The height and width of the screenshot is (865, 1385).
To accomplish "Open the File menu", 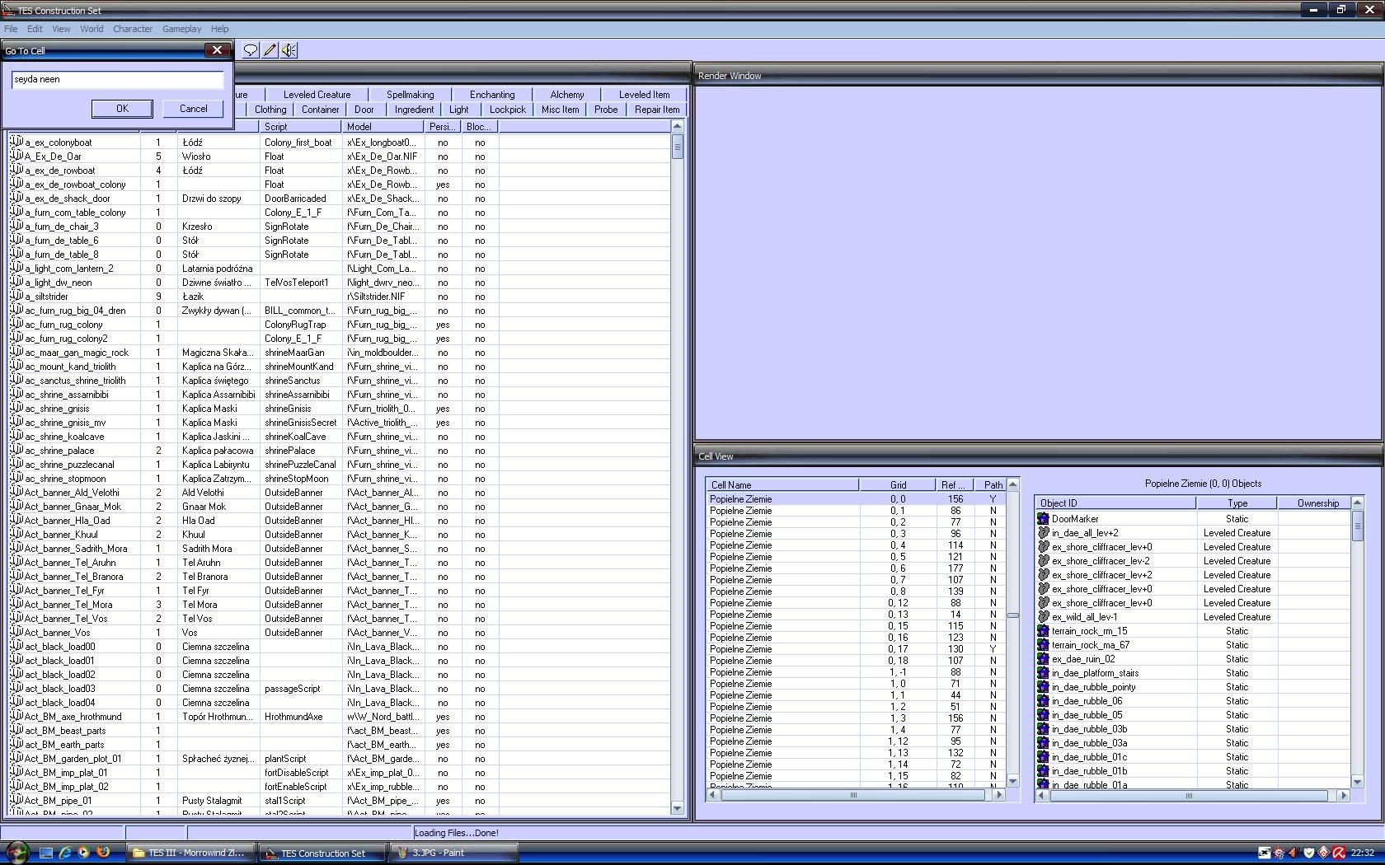I will 11,29.
